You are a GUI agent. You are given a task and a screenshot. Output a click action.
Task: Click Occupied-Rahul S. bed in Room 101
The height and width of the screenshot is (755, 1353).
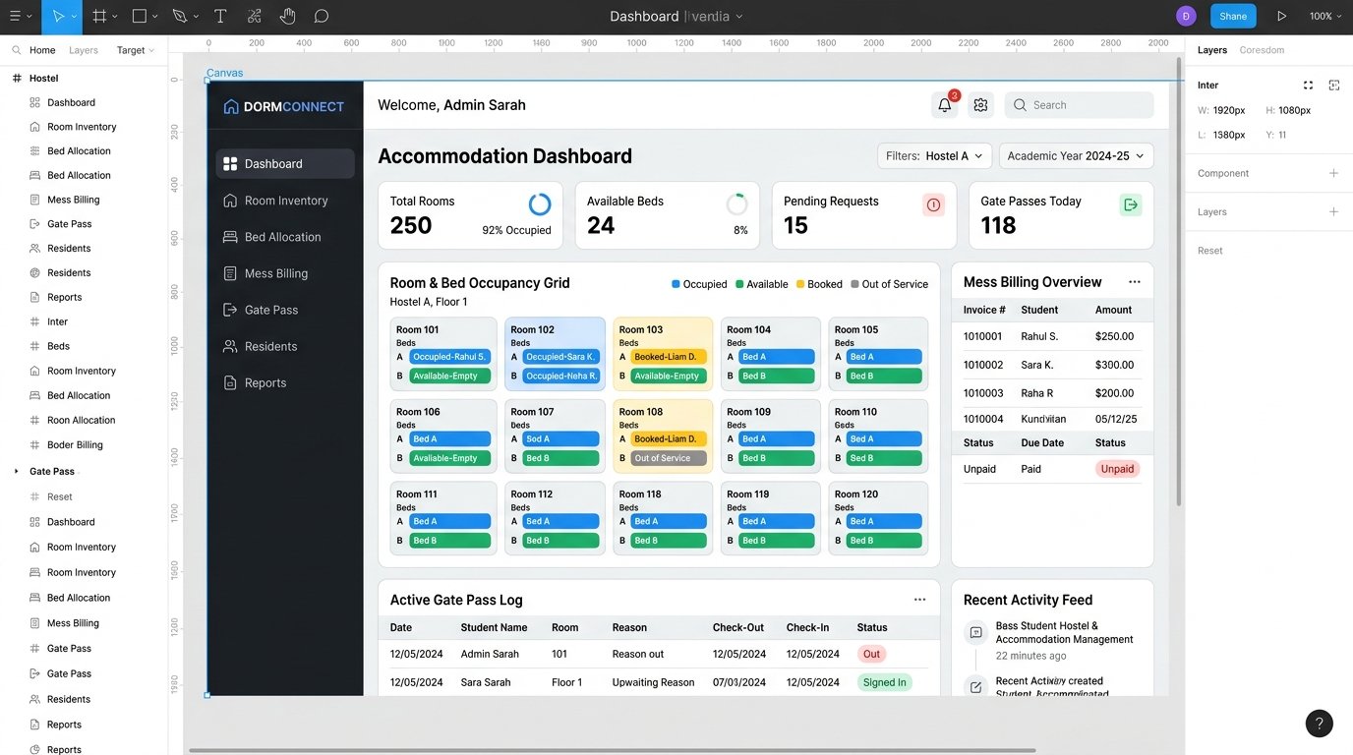pos(449,357)
